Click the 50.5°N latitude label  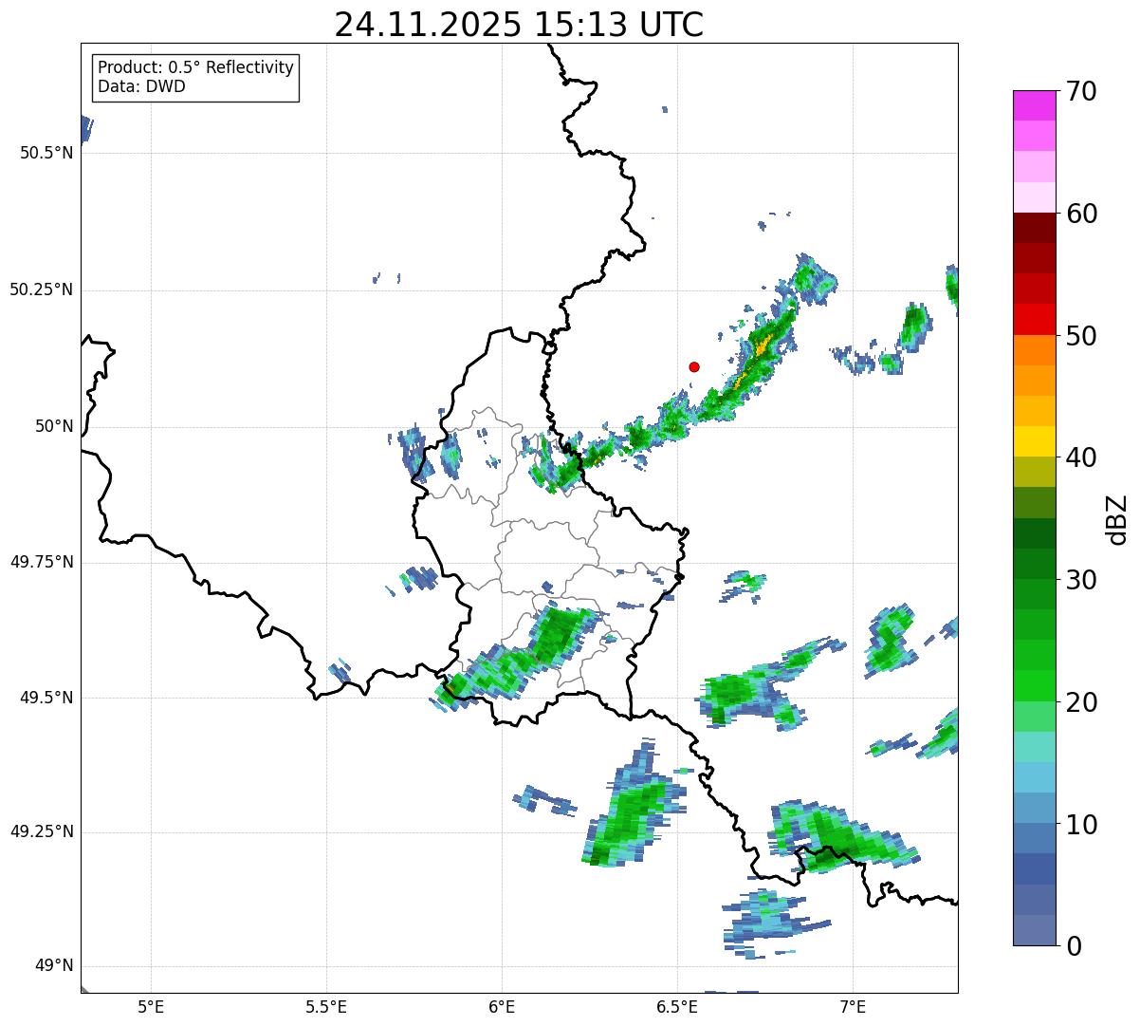pos(46,153)
